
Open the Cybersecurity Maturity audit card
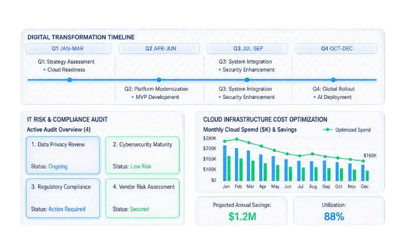(x=143, y=156)
